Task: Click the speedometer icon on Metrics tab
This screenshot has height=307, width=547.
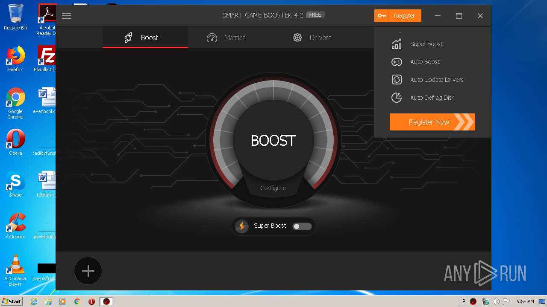Action: 212,38
